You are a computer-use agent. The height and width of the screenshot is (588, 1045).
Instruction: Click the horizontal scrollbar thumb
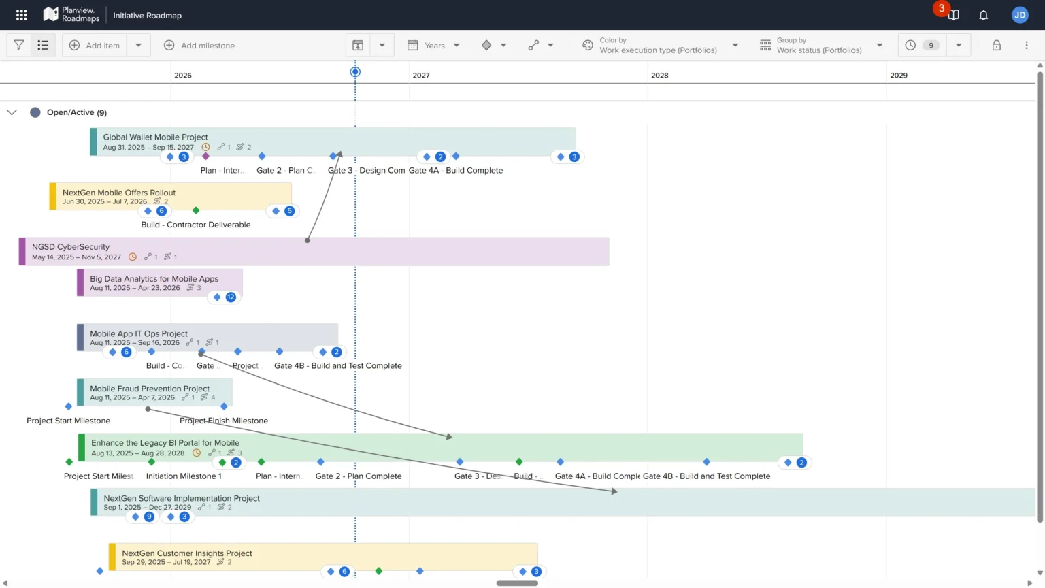(x=517, y=583)
